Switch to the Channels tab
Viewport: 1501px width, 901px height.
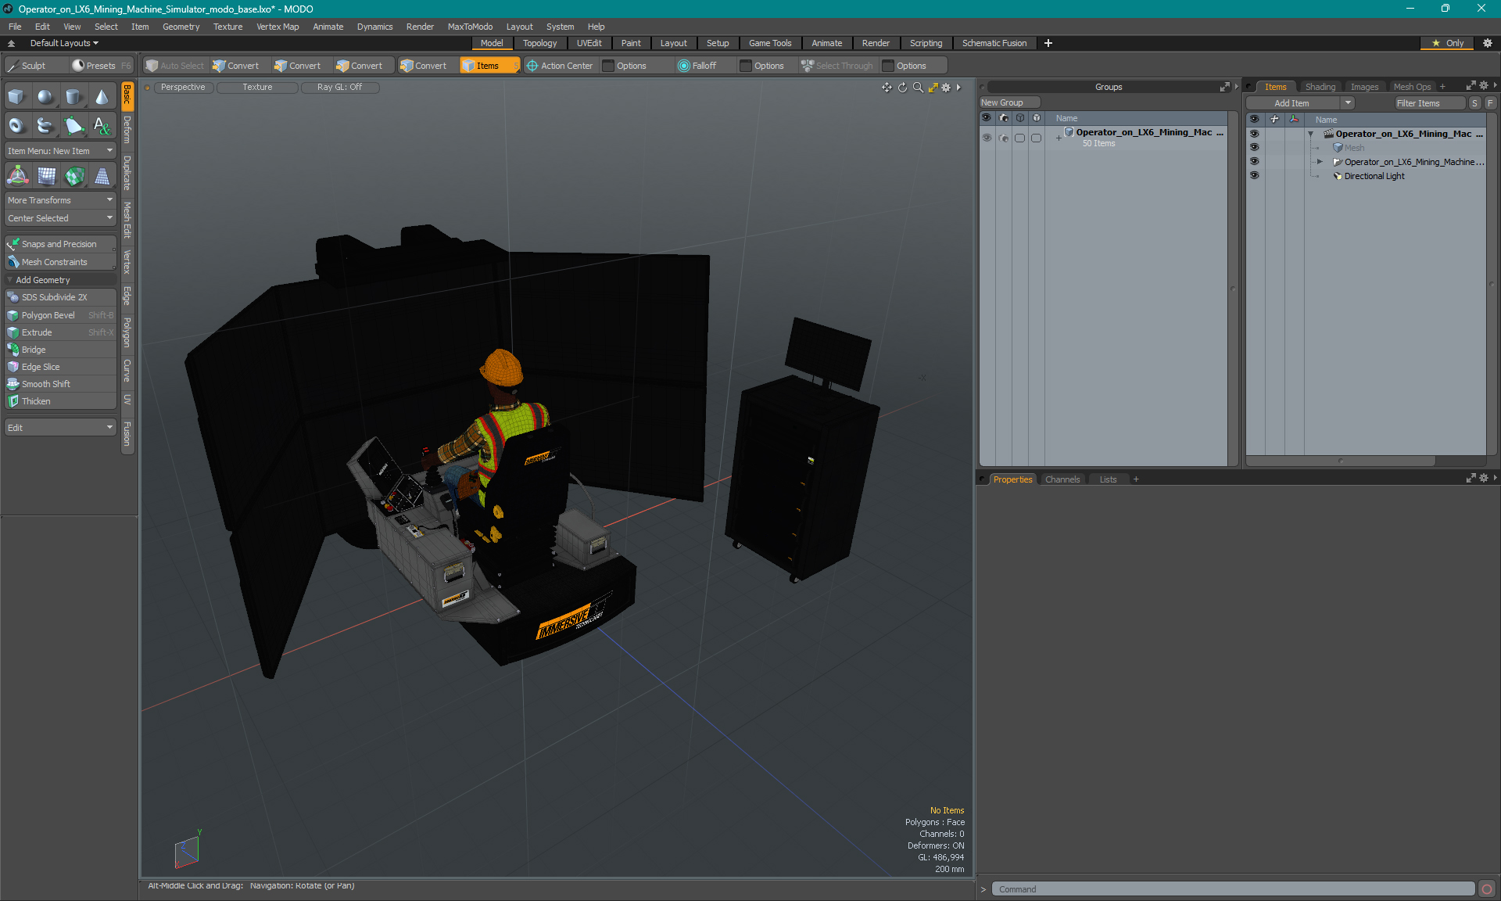tap(1062, 479)
